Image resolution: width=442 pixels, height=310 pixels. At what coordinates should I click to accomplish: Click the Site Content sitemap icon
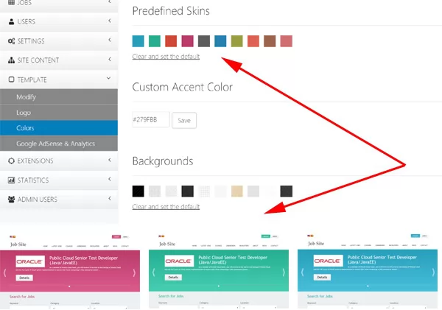[x=11, y=60]
